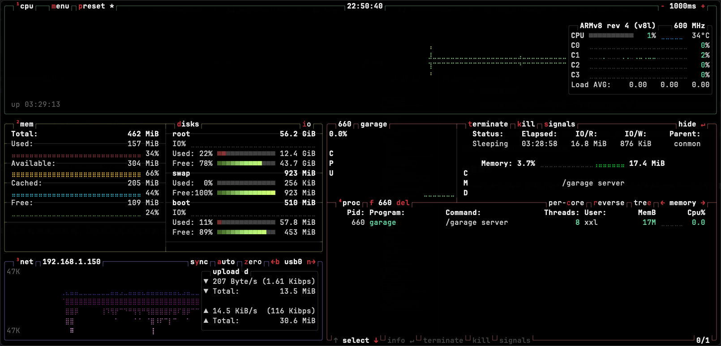Click the ARMv8 rev 4 CPU name
Image resolution: width=721 pixels, height=346 pixels.
[x=618, y=26]
